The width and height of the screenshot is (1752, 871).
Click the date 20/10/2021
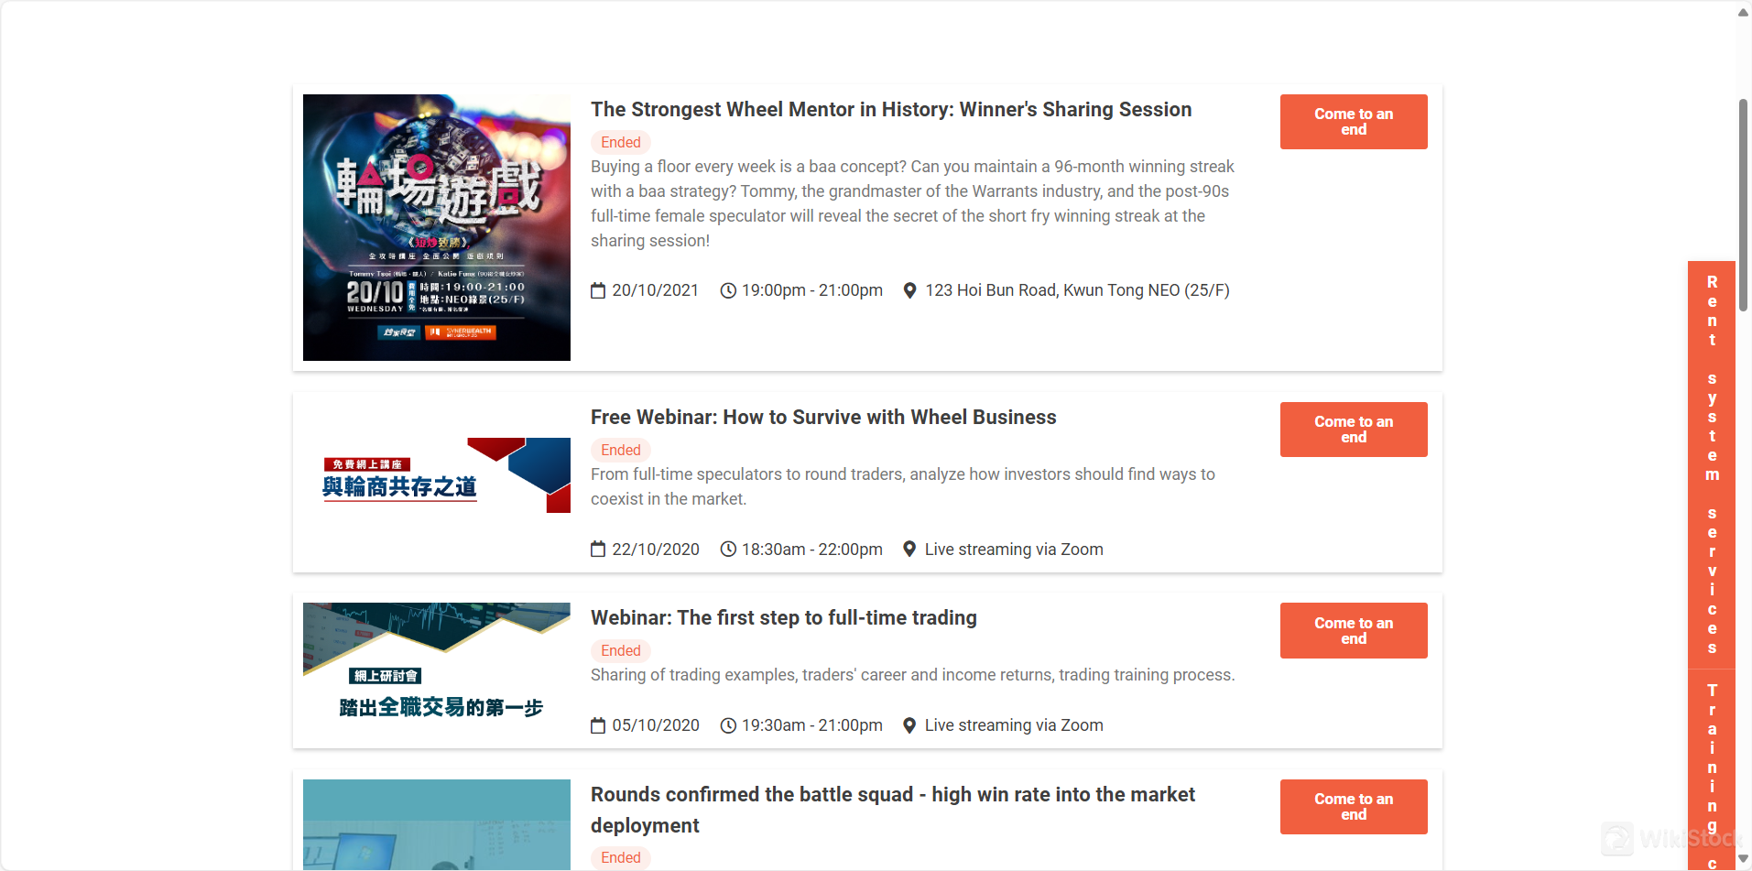pyautogui.click(x=656, y=290)
